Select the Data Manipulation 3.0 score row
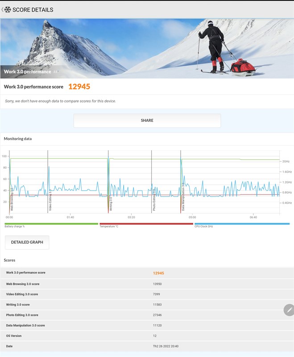The image size is (294, 357). coord(147,325)
